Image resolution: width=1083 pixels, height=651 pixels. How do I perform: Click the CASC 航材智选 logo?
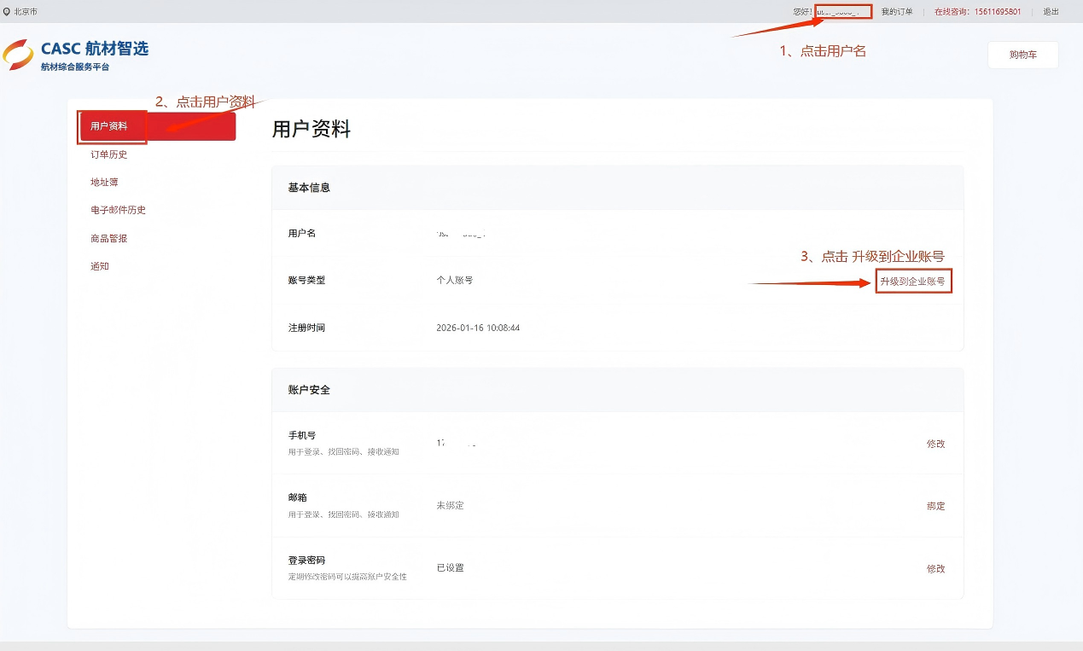click(x=76, y=55)
